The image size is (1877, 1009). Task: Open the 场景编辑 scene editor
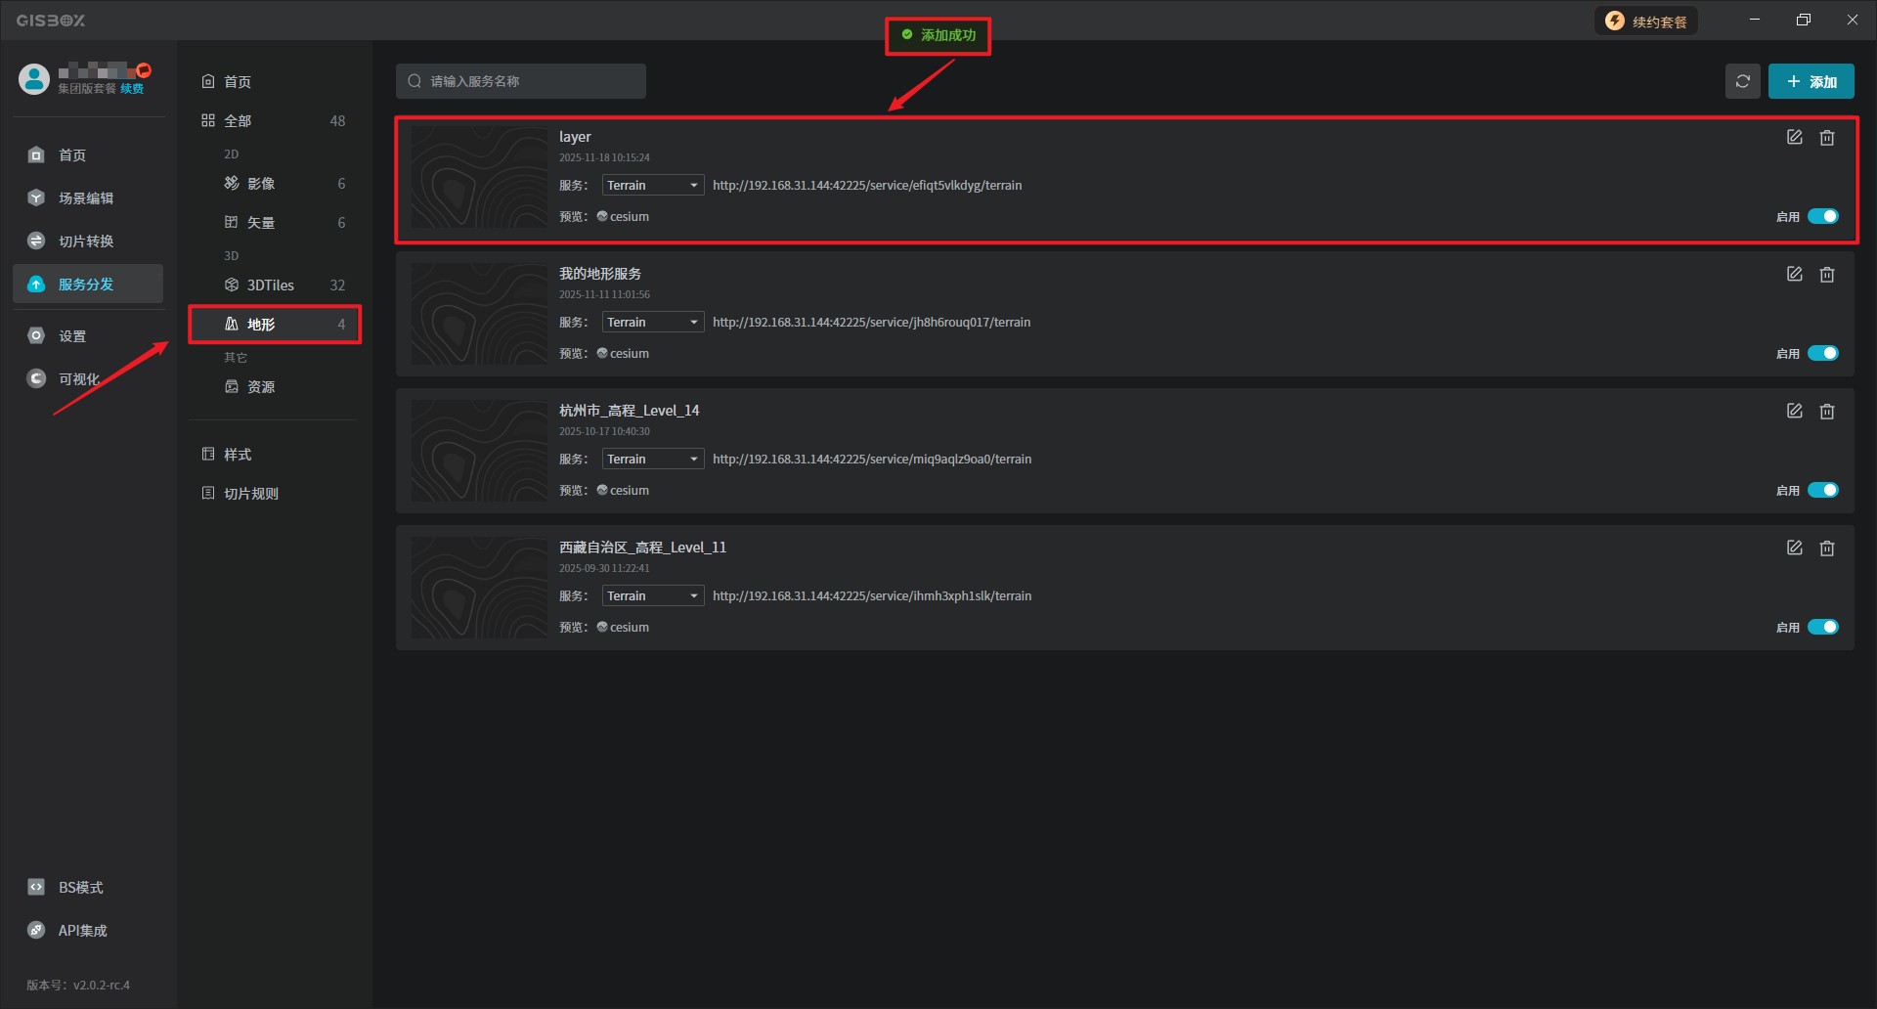coord(85,198)
